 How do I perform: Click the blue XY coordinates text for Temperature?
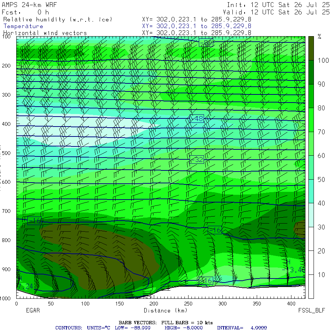tap(197, 26)
